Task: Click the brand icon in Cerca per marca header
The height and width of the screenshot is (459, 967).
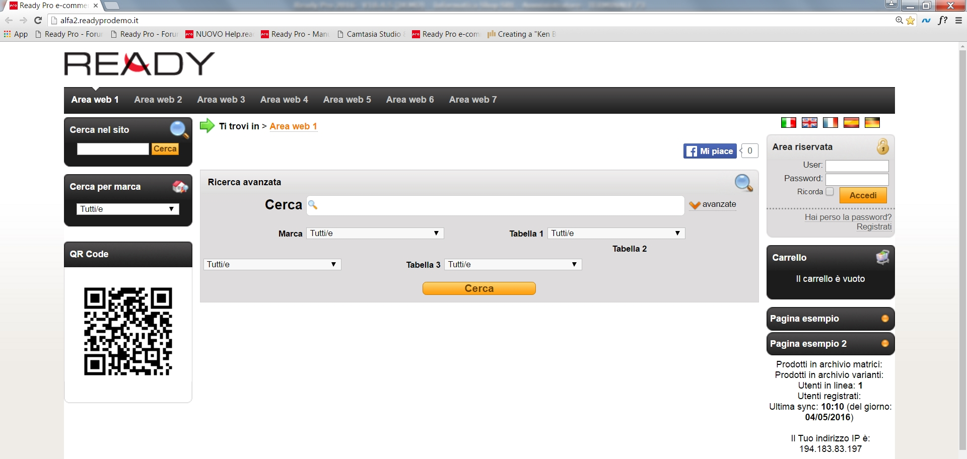Action: tap(180, 186)
